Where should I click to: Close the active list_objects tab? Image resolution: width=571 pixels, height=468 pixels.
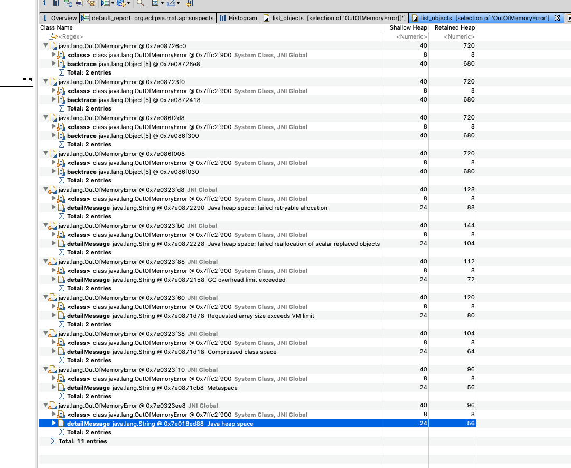coord(556,17)
